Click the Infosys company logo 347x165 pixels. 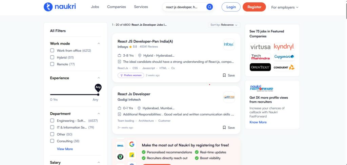click(x=229, y=45)
